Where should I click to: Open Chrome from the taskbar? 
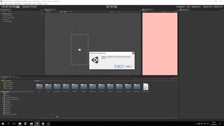point(43,124)
